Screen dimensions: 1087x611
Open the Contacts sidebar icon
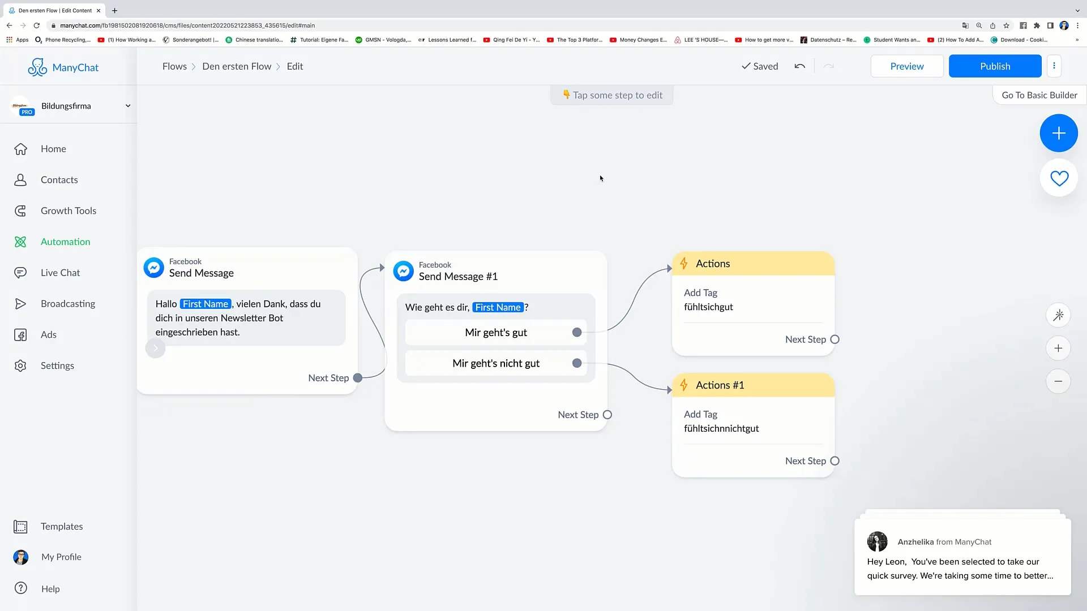(20, 180)
